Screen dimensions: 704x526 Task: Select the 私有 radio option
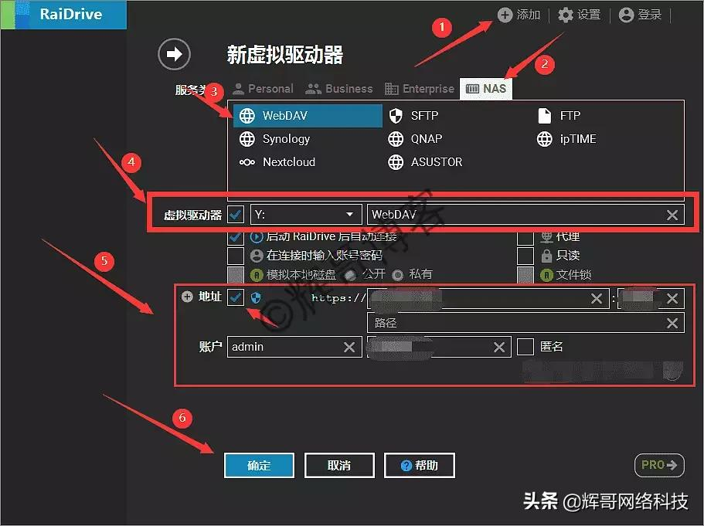tap(397, 275)
